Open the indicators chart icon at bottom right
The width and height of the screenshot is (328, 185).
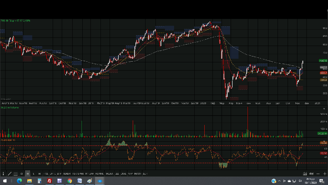(305, 174)
